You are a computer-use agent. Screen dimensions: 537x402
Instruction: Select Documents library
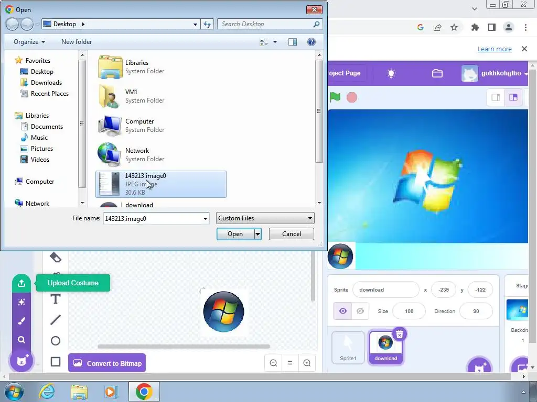coord(42,127)
